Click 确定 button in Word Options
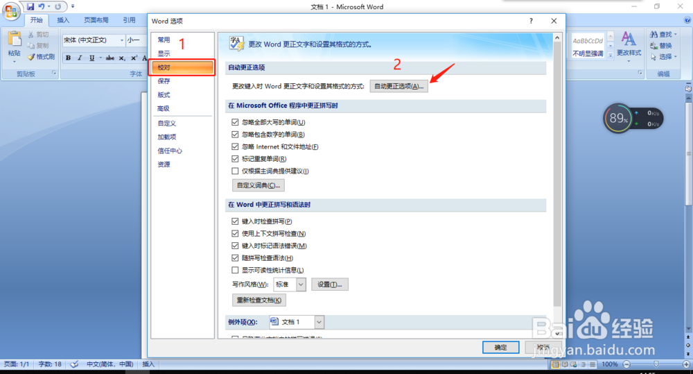Screen dimensions: 693x374 (x=501, y=348)
